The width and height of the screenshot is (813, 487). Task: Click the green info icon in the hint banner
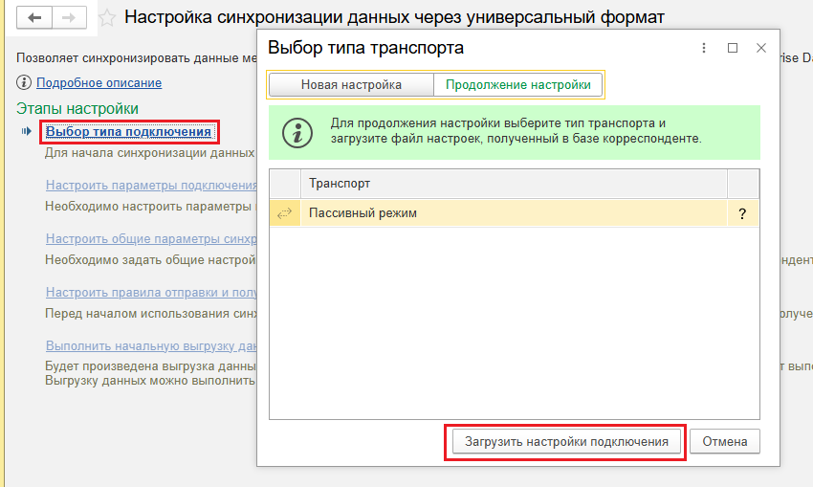coord(297,132)
